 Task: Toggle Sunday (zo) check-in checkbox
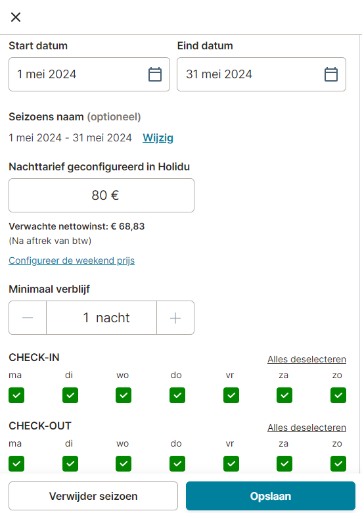coord(338,395)
